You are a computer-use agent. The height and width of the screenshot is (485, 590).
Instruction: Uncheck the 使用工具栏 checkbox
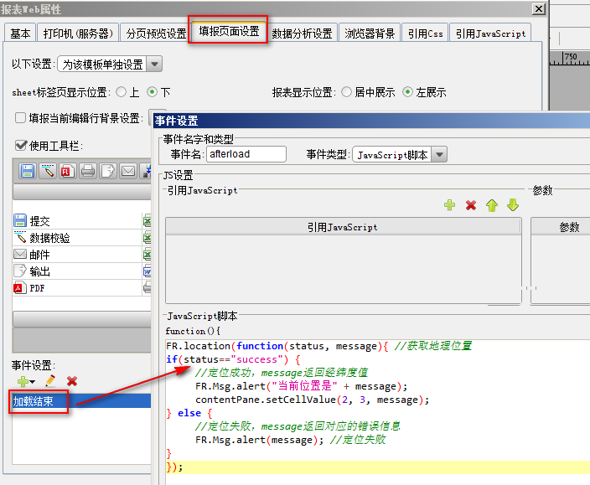point(21,146)
